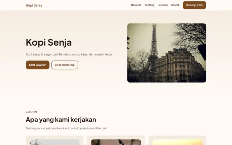This screenshot has height=145, width=232.
Task: Click the large Kopi Senja hero heading
Action: (x=49, y=42)
